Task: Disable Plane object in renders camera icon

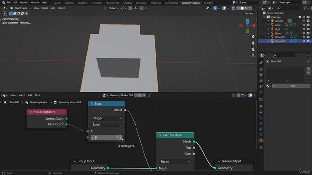Action: click(308, 33)
